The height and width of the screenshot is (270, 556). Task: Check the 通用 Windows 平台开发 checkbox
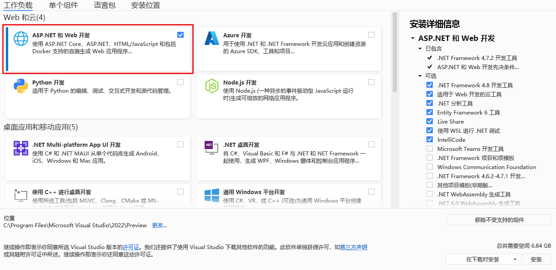(371, 191)
